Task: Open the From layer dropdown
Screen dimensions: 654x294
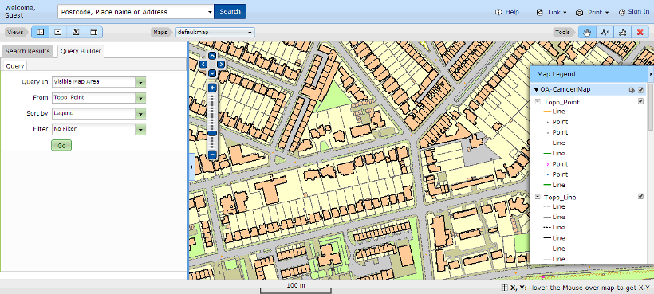Action: click(141, 98)
